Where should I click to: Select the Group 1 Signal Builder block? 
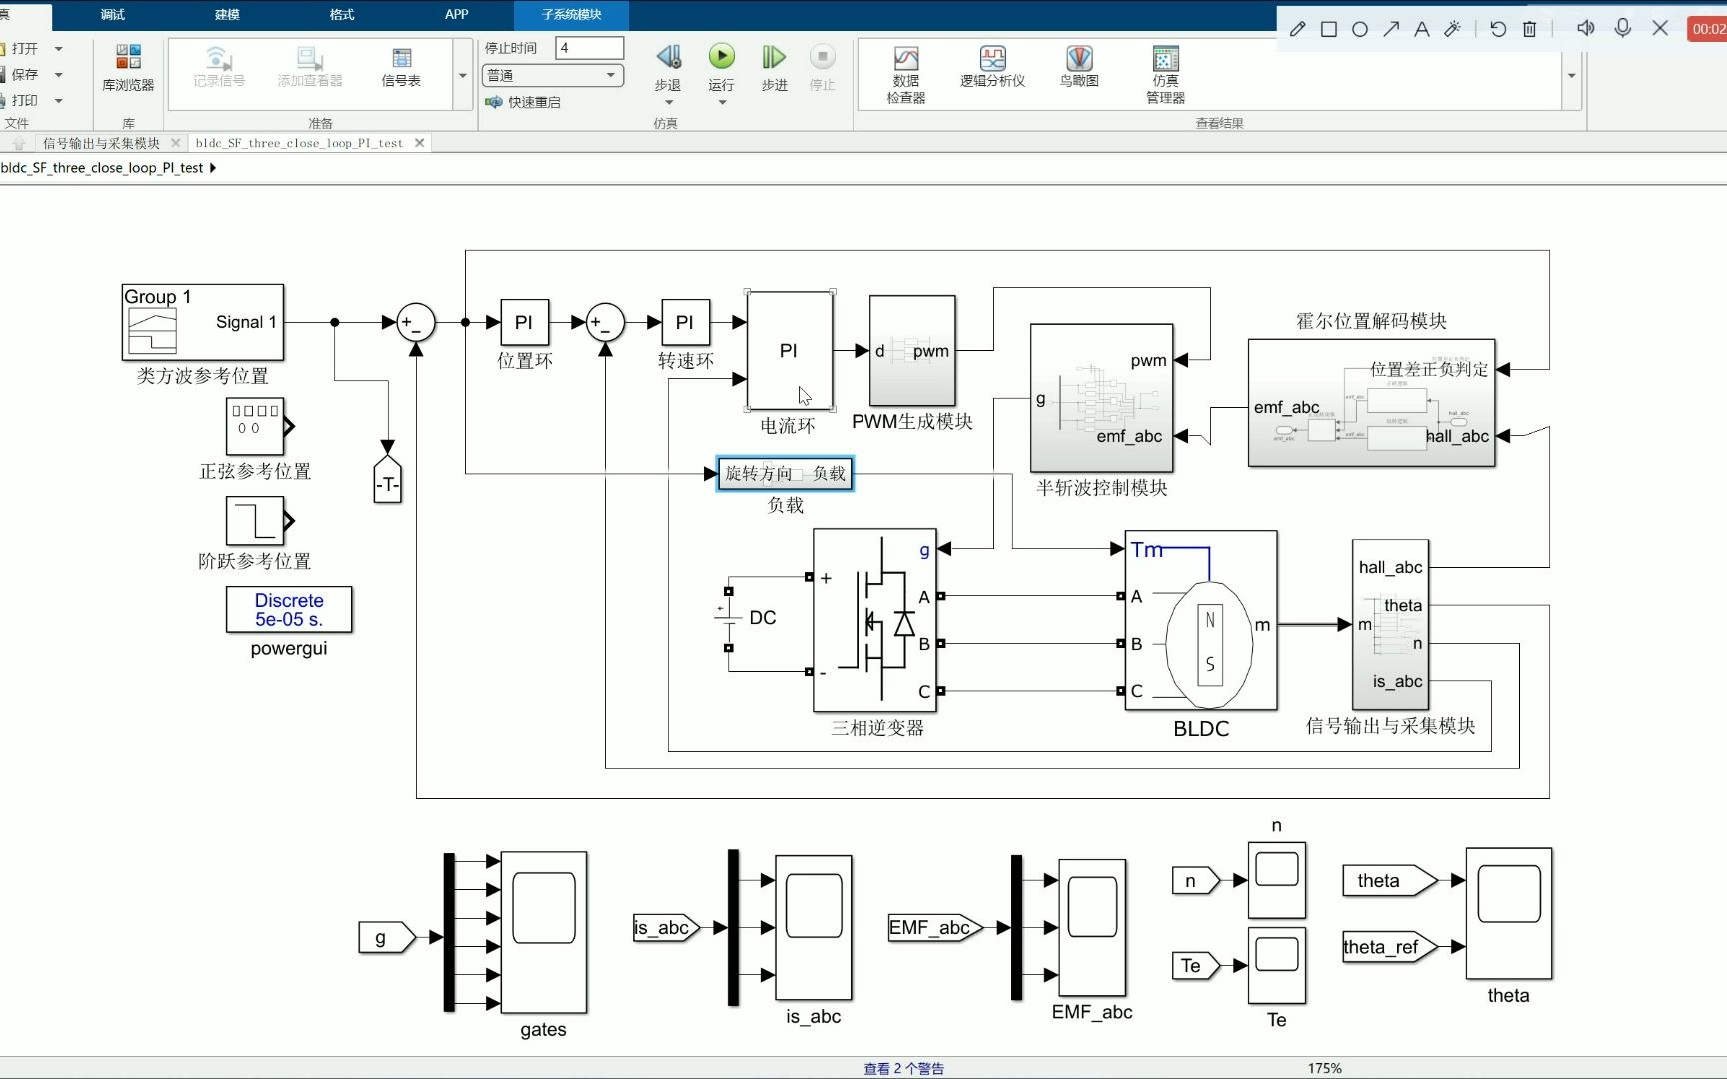coord(203,322)
